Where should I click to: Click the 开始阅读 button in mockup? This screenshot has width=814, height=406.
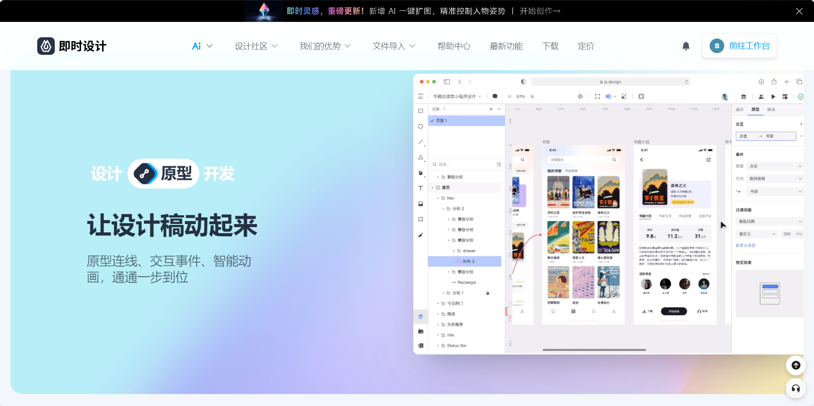tap(674, 311)
